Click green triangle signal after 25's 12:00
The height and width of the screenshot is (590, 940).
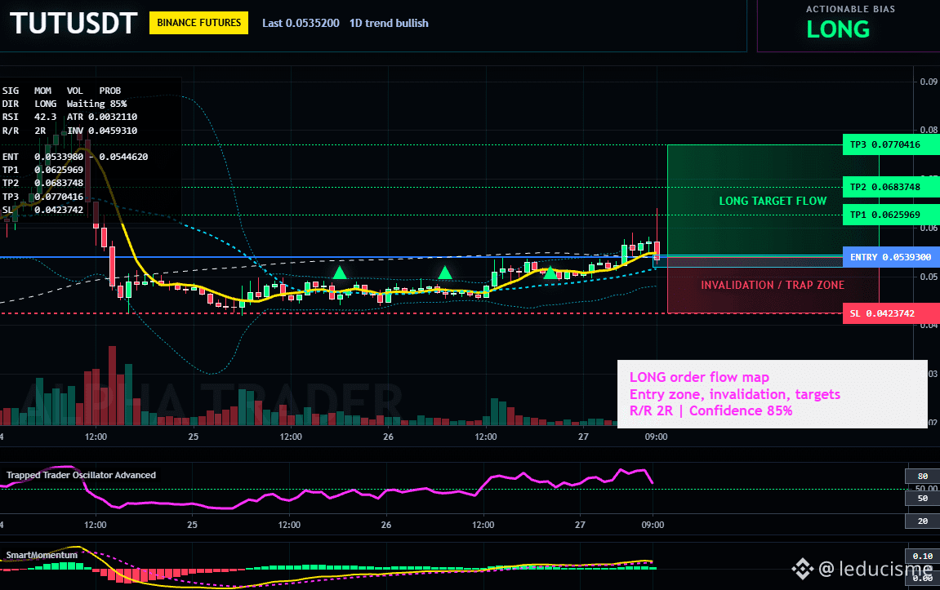(x=339, y=273)
